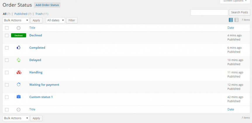The height and width of the screenshot is (123, 252).
Task: Expand the All dates filter dropdown
Action: 55,20
